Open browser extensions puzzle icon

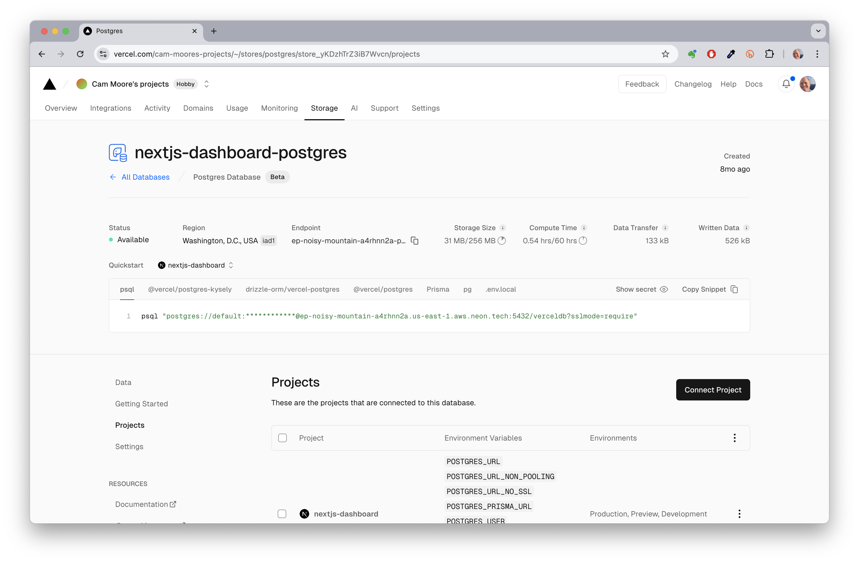click(x=769, y=54)
